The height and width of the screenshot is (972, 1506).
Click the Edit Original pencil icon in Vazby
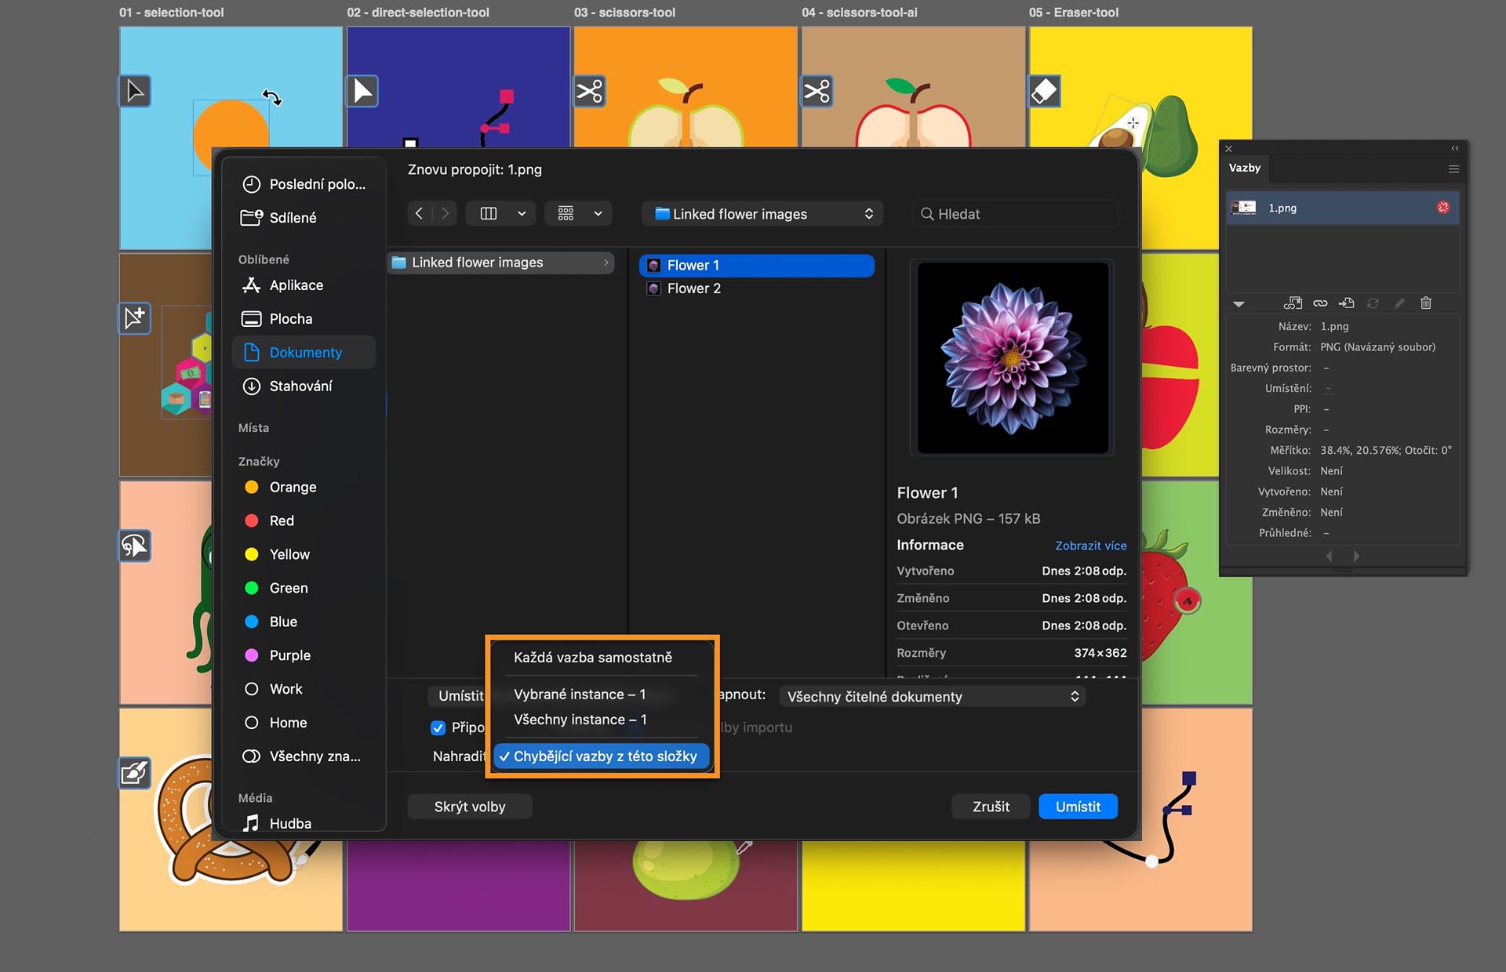[1399, 303]
